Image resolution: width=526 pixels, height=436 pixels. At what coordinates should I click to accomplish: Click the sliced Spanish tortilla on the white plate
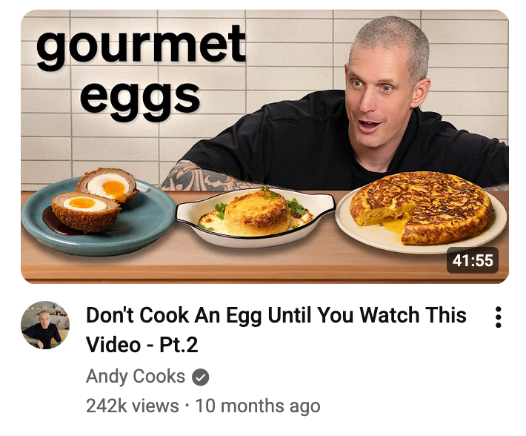click(422, 208)
